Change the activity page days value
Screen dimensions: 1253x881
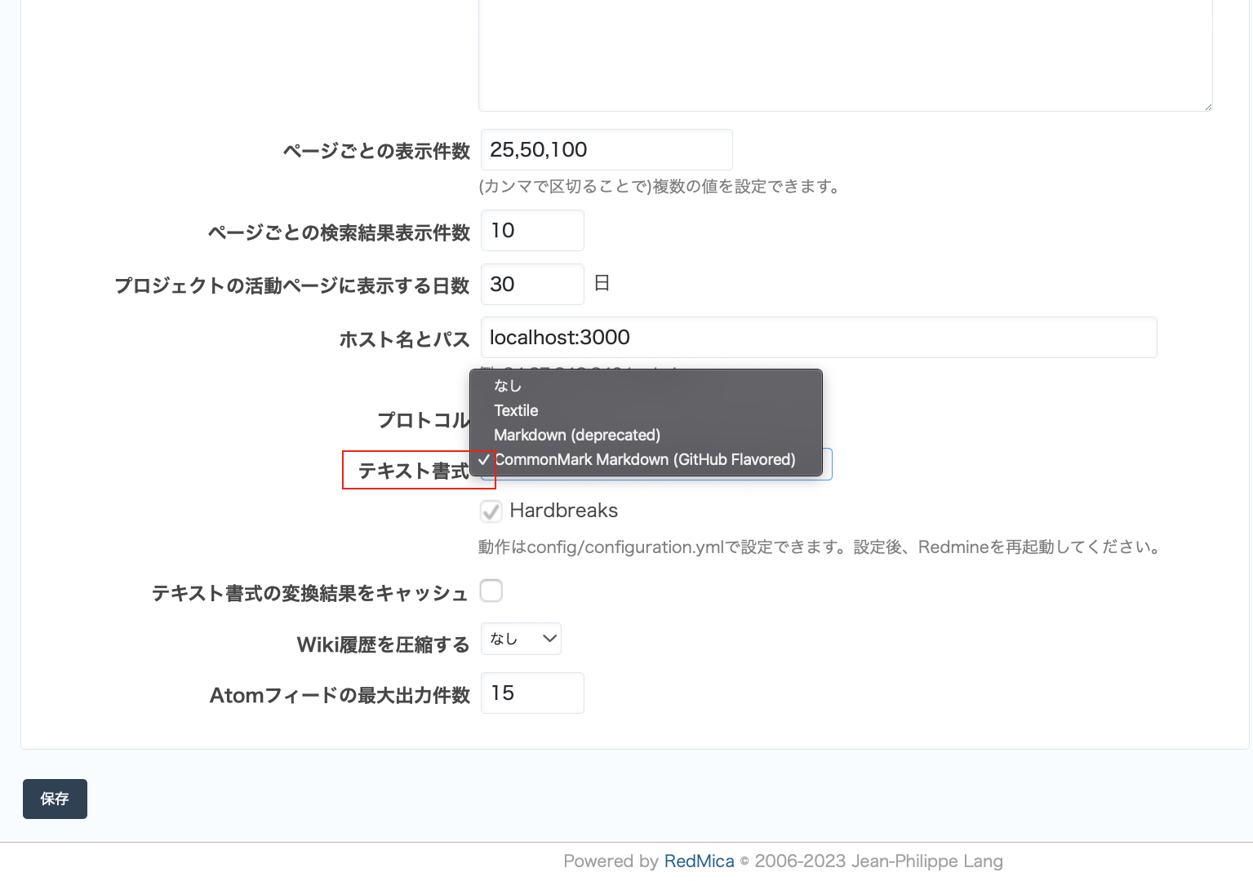coord(531,284)
